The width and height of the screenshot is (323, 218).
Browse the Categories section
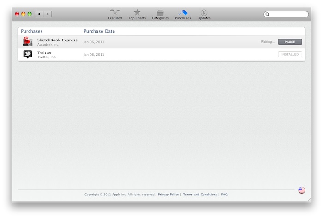click(160, 15)
